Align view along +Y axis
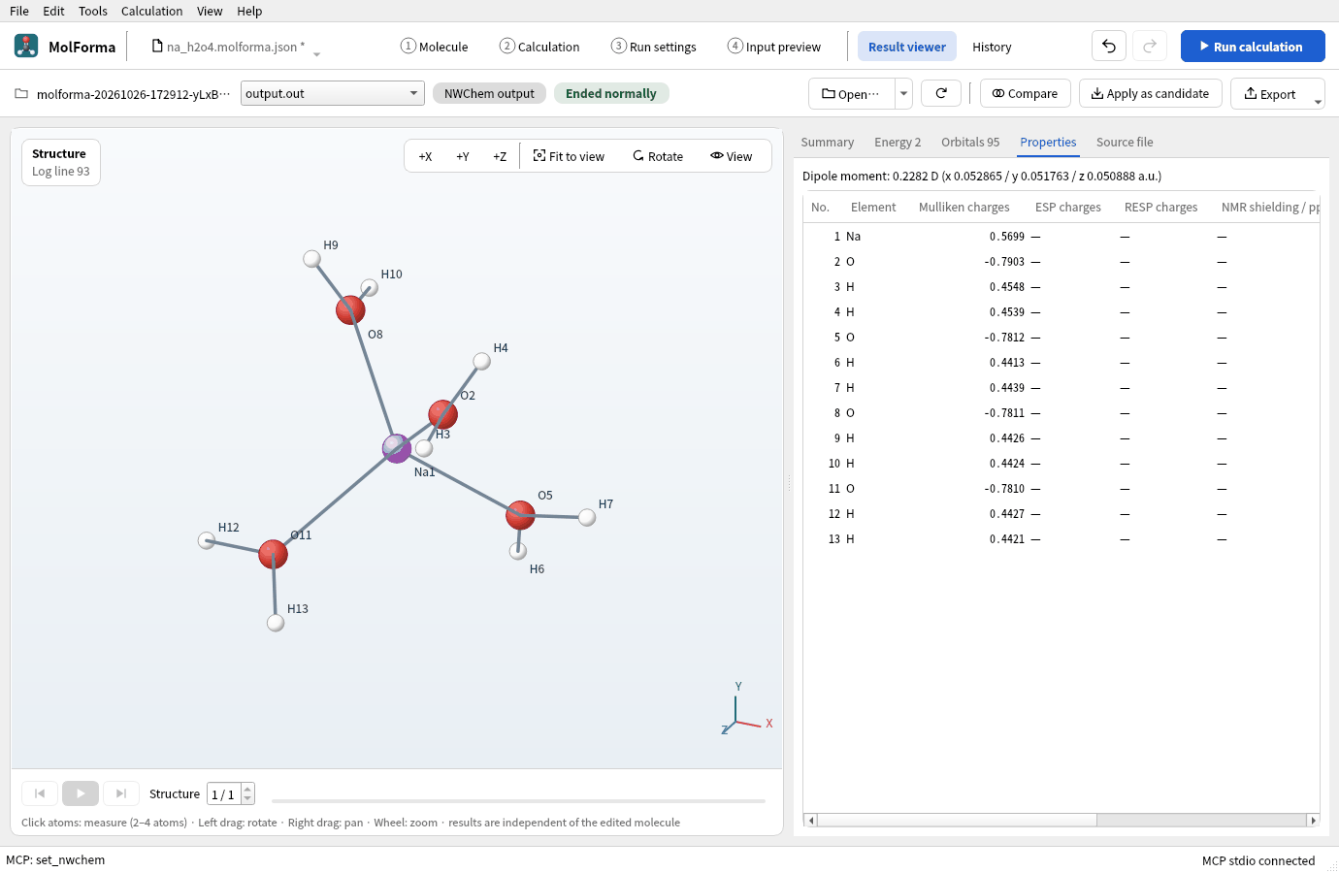The width and height of the screenshot is (1339, 873). pyautogui.click(x=463, y=156)
